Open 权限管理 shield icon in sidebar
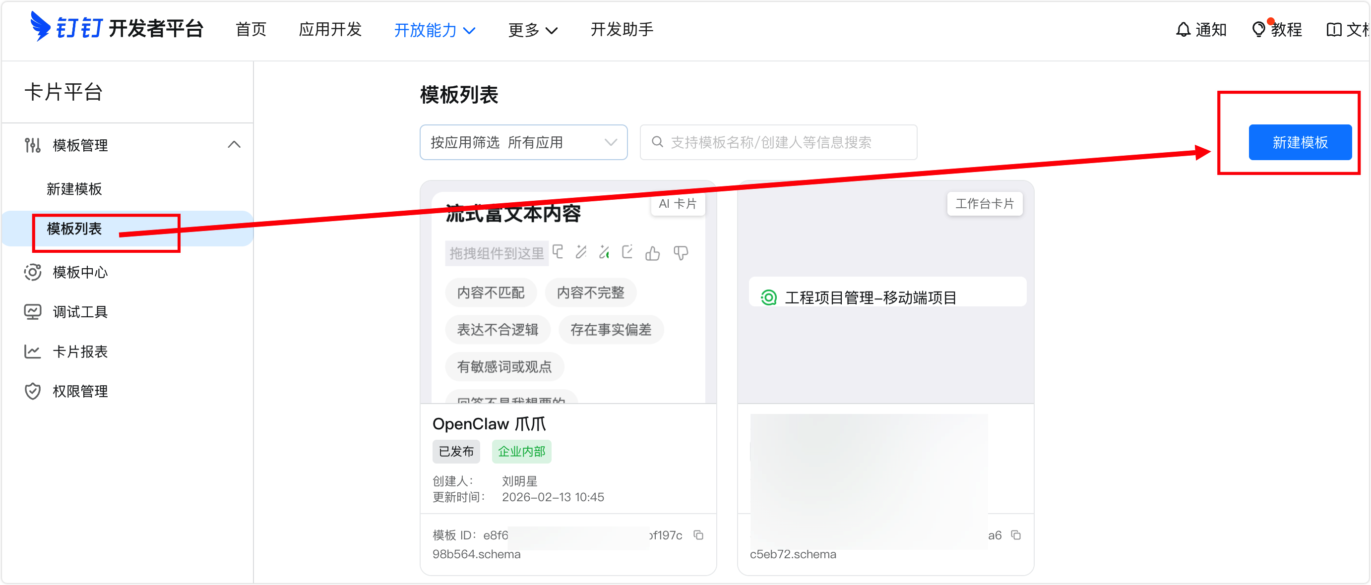Image resolution: width=1371 pixels, height=585 pixels. 32,392
